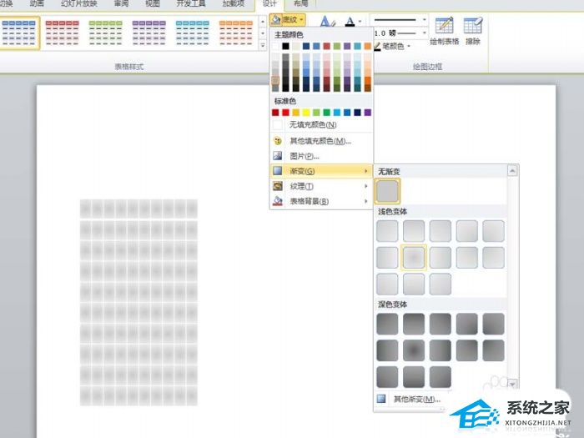Pick black in theme colors top row

click(x=285, y=46)
